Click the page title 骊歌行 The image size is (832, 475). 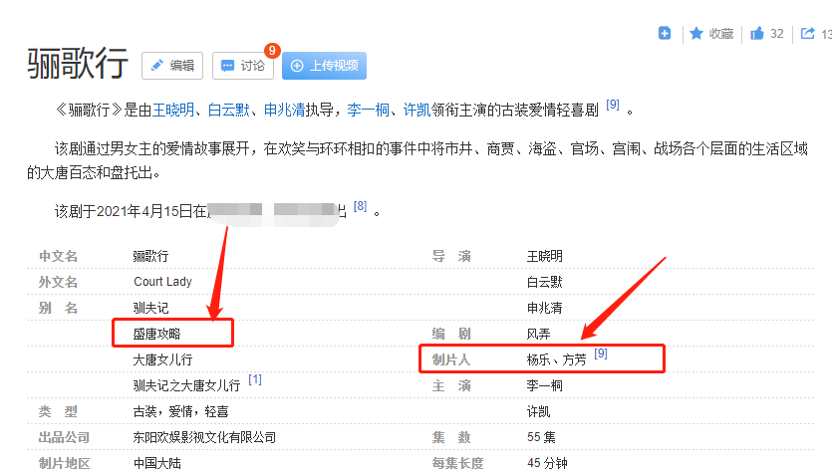[x=78, y=64]
